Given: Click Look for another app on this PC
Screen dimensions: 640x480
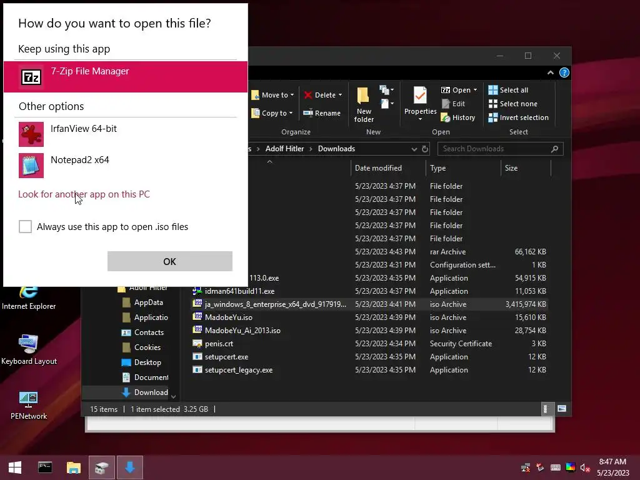Looking at the screenshot, I should pyautogui.click(x=84, y=194).
